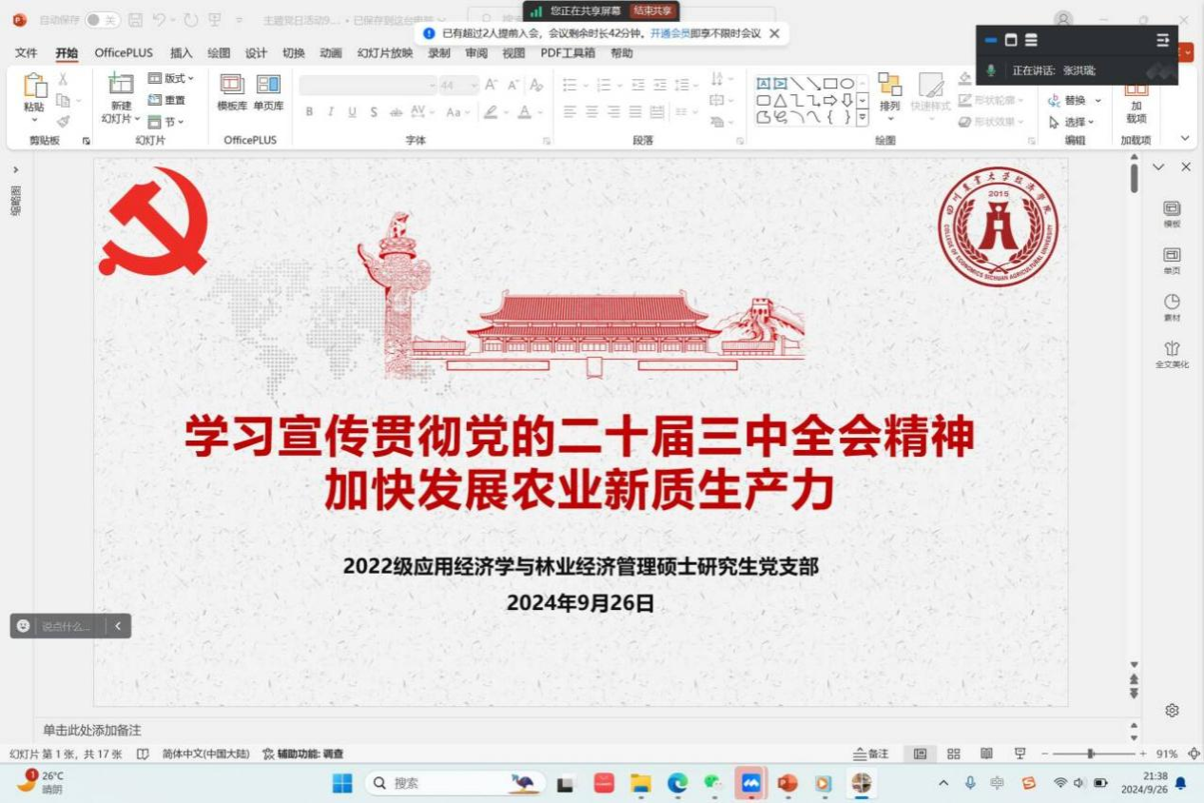Screen dimensions: 1204x803
Task: Click the 开通会员 link
Action: pos(670,33)
